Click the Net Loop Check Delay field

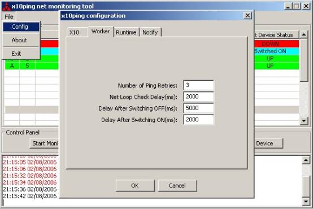click(198, 97)
